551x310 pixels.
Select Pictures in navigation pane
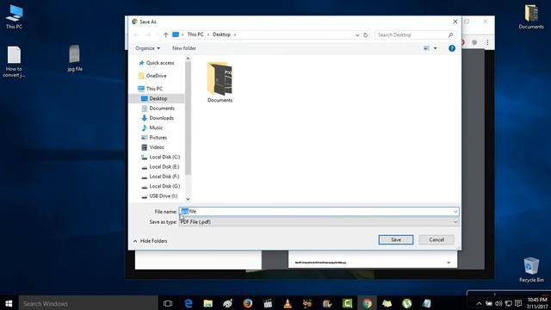coord(154,138)
